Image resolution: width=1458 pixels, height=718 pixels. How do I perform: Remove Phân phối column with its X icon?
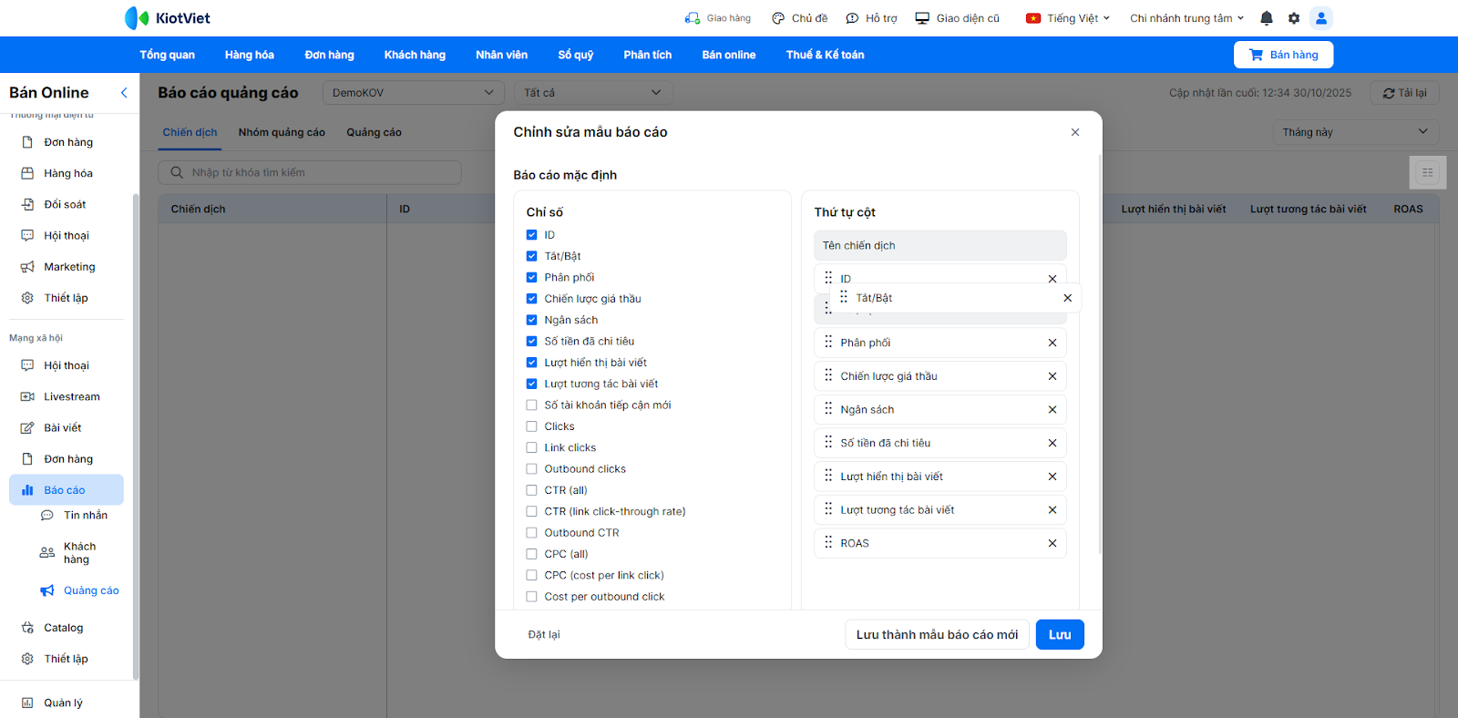[1052, 344]
